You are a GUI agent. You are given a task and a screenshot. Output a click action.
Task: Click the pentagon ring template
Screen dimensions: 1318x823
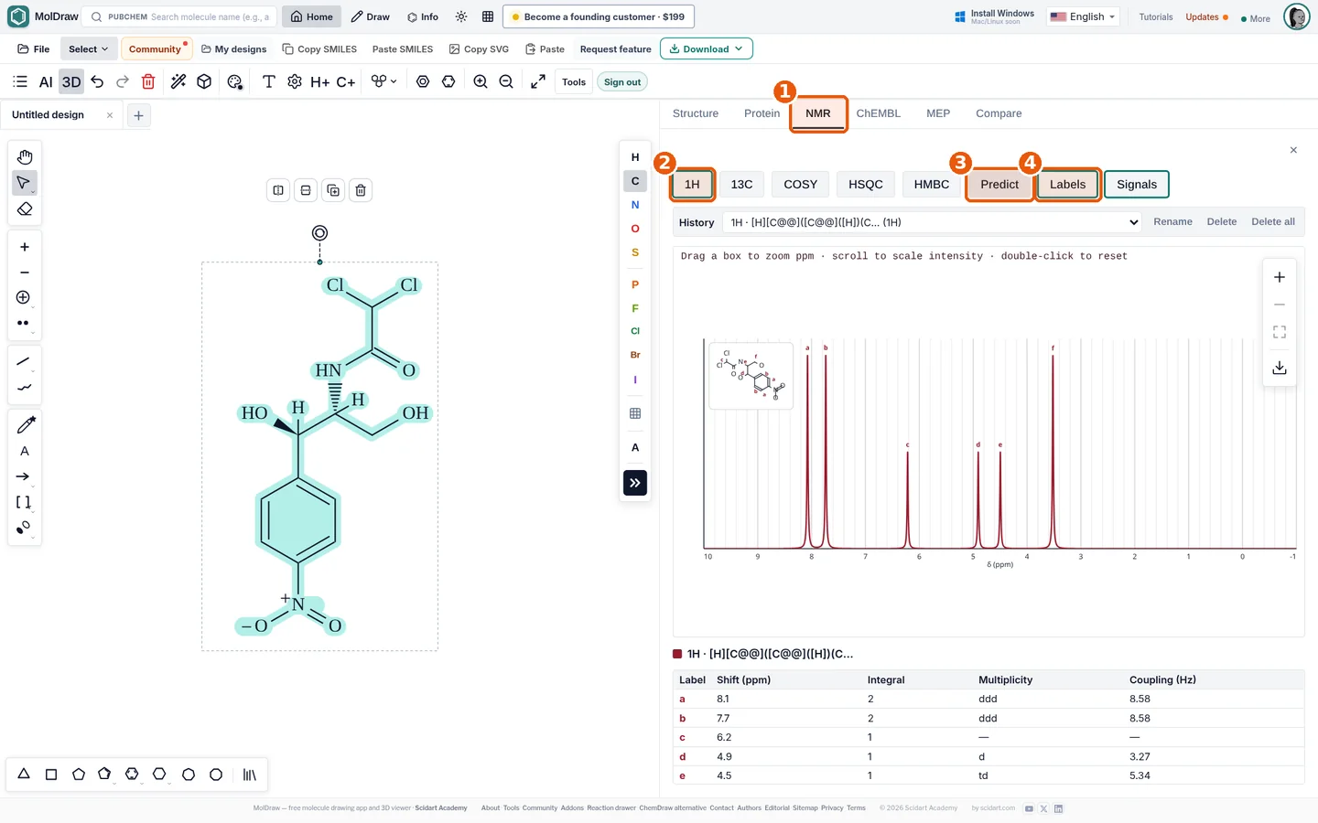coord(79,775)
